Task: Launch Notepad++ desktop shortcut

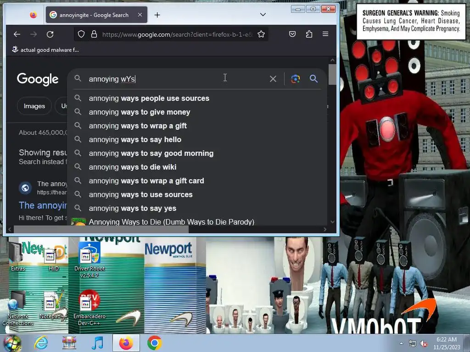Action: (x=53, y=305)
